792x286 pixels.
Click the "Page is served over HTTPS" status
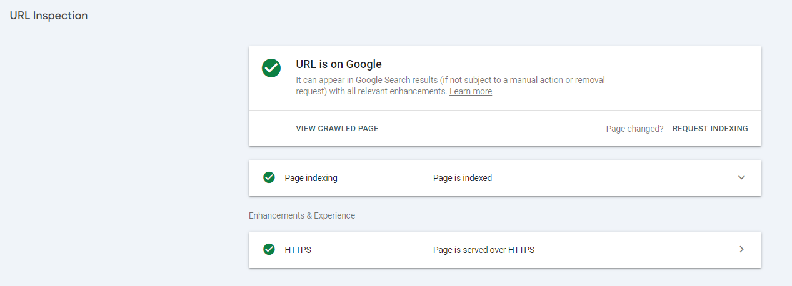point(483,250)
